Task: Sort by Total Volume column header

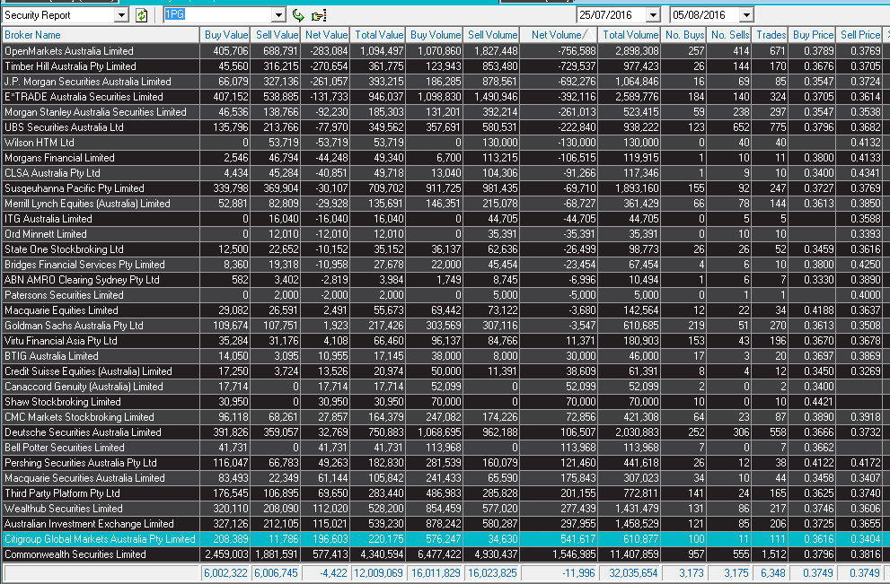Action: pyautogui.click(x=630, y=35)
